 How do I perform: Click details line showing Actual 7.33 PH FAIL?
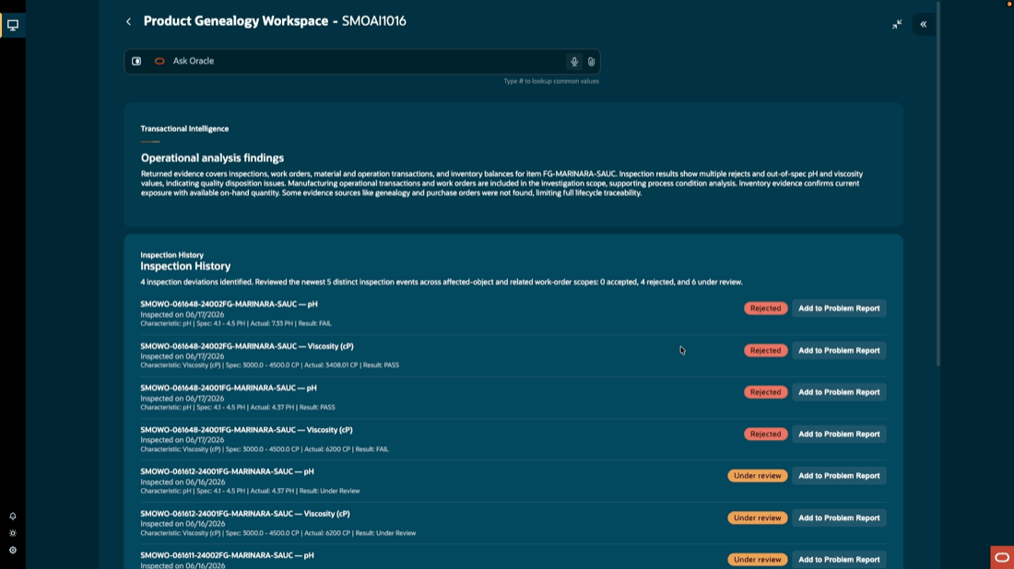click(x=236, y=323)
